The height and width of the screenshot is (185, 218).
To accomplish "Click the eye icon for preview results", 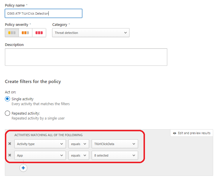I will coord(174,133).
